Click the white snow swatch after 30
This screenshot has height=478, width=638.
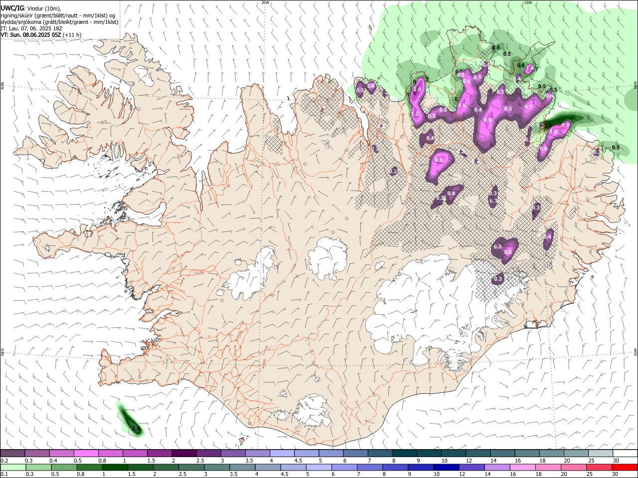[625, 453]
